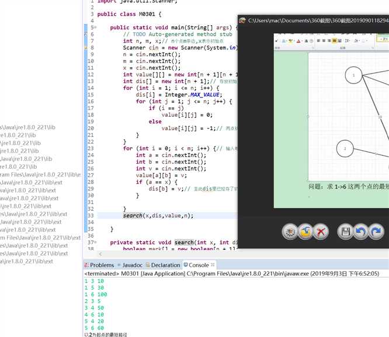Image resolution: width=389 pixels, height=337 pixels.
Task: Click 'int a = cin.nextInt();' on line 24
Action: tap(171, 155)
